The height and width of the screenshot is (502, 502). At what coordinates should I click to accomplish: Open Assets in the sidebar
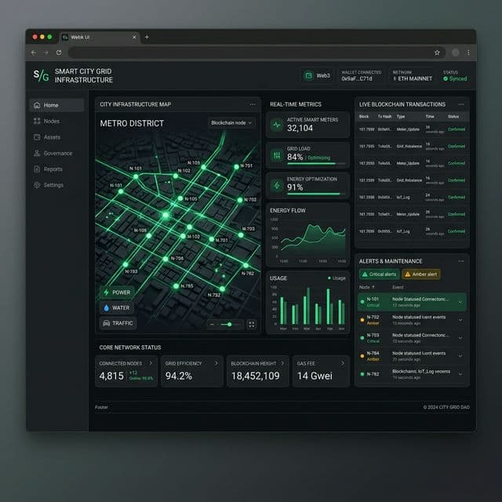pyautogui.click(x=57, y=137)
